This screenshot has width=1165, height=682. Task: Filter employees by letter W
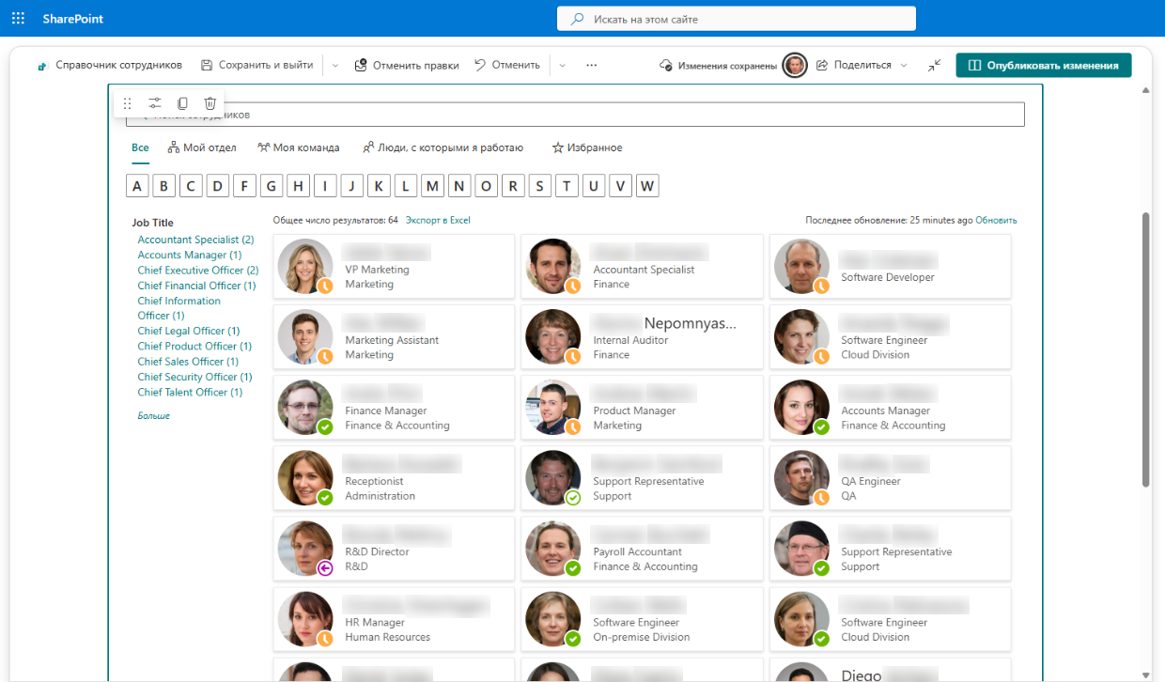click(647, 186)
